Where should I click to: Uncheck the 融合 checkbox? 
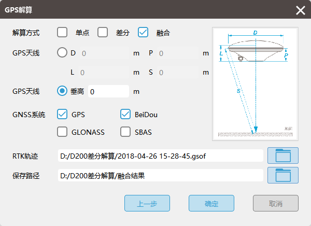click(143, 32)
